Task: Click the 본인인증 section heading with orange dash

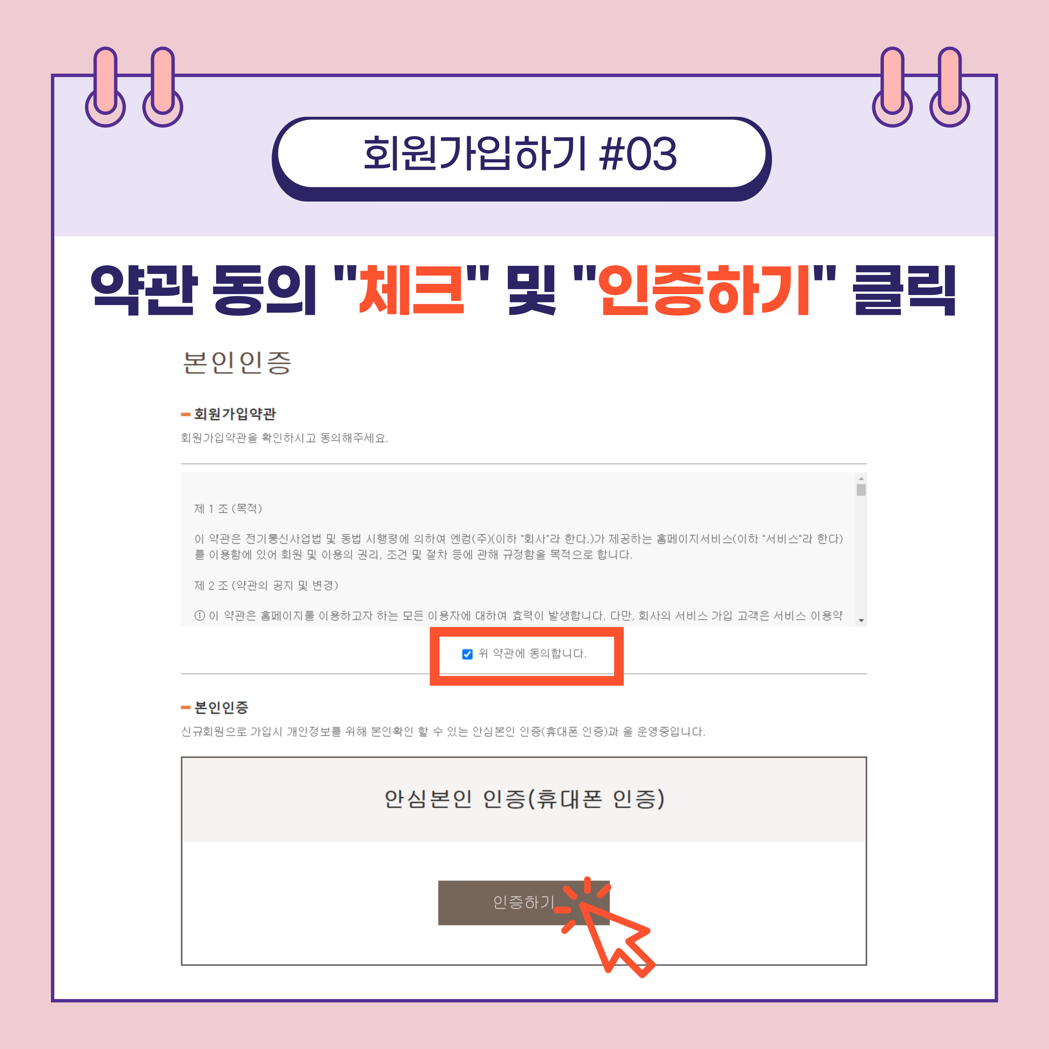Action: click(x=221, y=707)
